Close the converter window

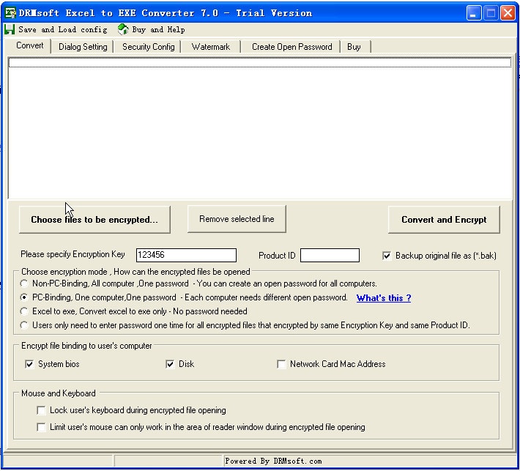[508, 13]
